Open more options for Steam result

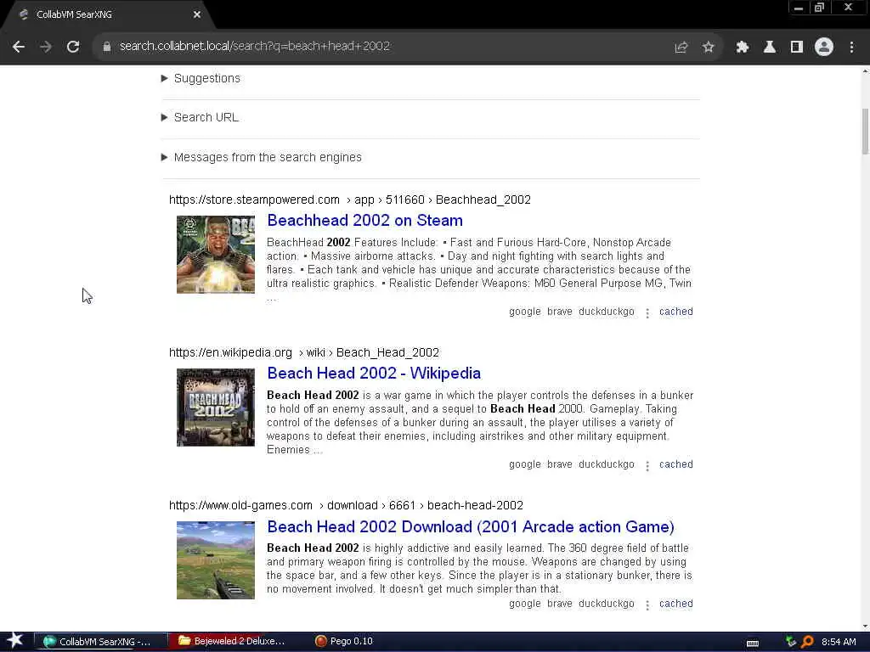tap(647, 312)
